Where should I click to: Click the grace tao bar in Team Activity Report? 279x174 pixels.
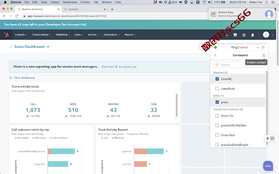click(x=149, y=151)
